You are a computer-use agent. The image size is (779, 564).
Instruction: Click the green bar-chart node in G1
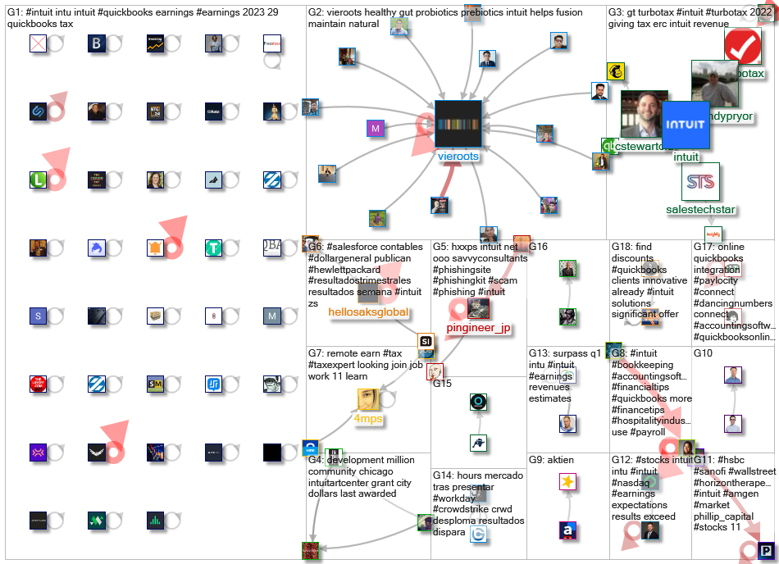[155, 521]
